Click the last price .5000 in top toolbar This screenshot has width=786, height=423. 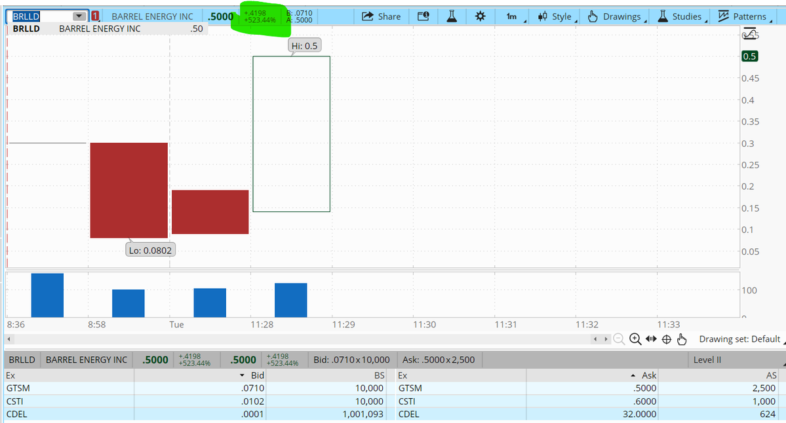coord(220,16)
